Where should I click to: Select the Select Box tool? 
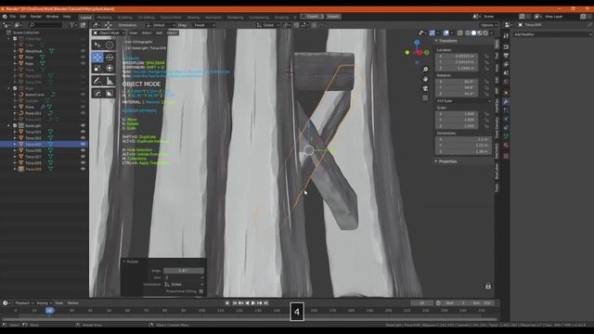97,45
